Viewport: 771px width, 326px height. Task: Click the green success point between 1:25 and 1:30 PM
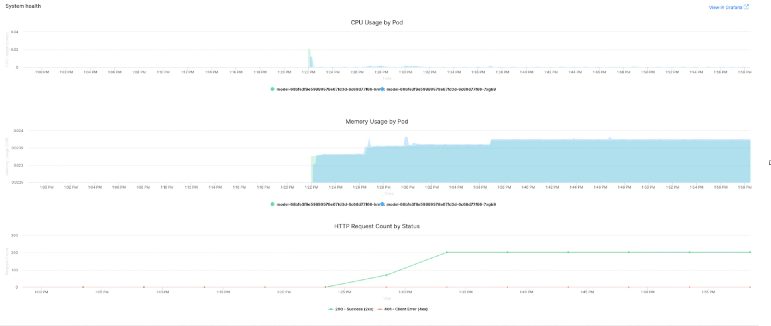(386, 275)
